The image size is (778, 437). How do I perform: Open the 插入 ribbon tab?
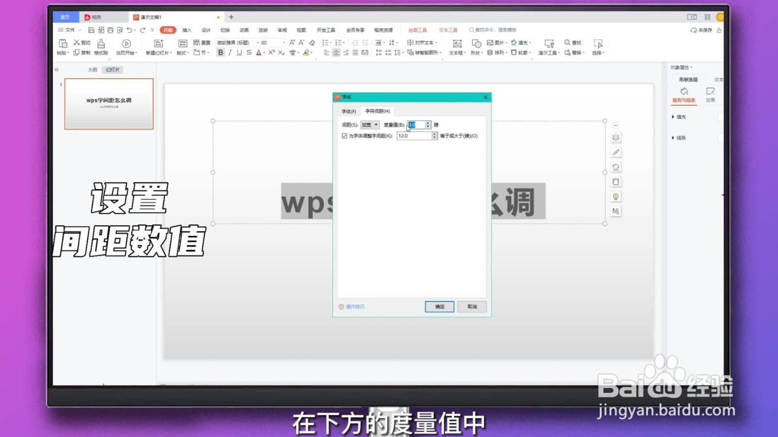[186, 30]
